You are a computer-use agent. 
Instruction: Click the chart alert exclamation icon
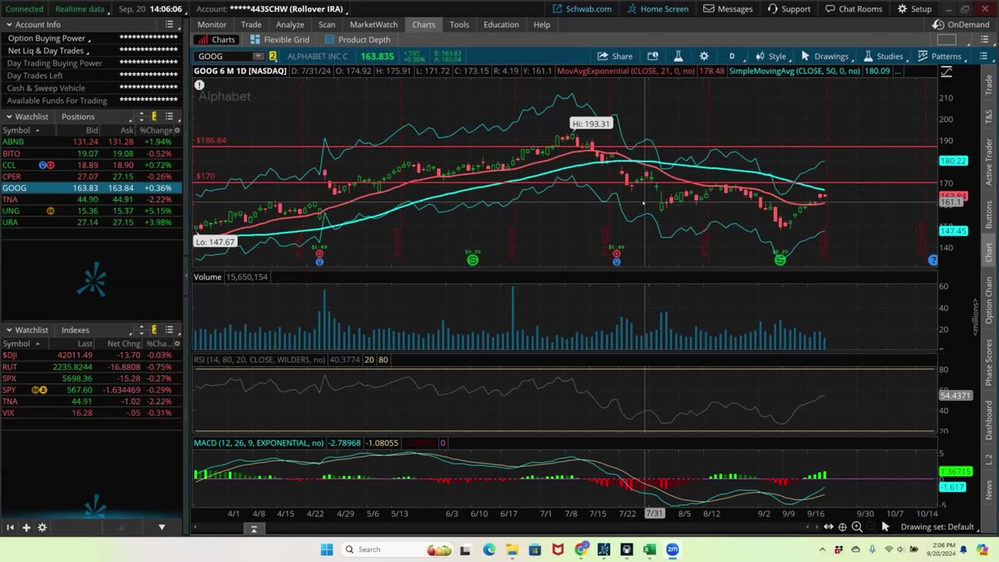coord(200,85)
